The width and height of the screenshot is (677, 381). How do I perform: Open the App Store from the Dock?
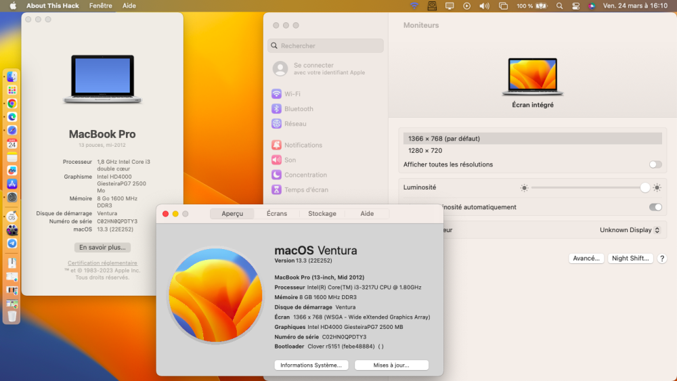click(x=12, y=184)
